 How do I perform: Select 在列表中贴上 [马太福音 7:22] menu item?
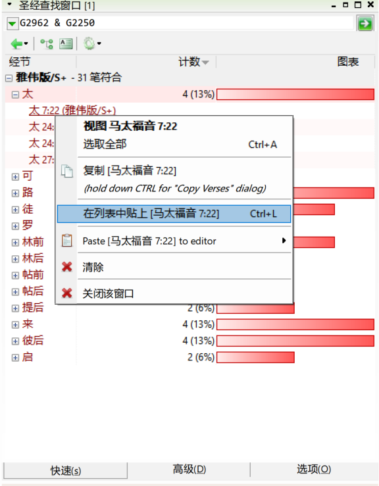(x=174, y=214)
